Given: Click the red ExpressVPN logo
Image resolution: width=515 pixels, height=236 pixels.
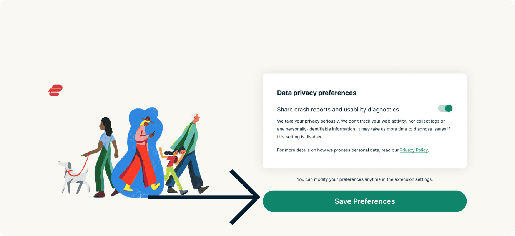Looking at the screenshot, I should click(55, 90).
